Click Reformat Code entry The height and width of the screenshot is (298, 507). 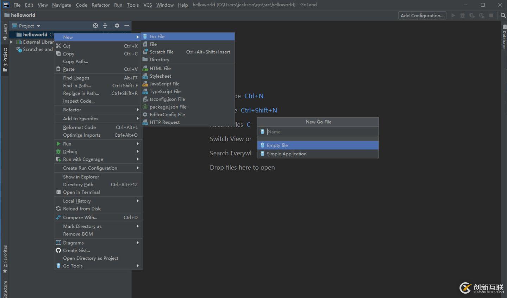point(98,128)
